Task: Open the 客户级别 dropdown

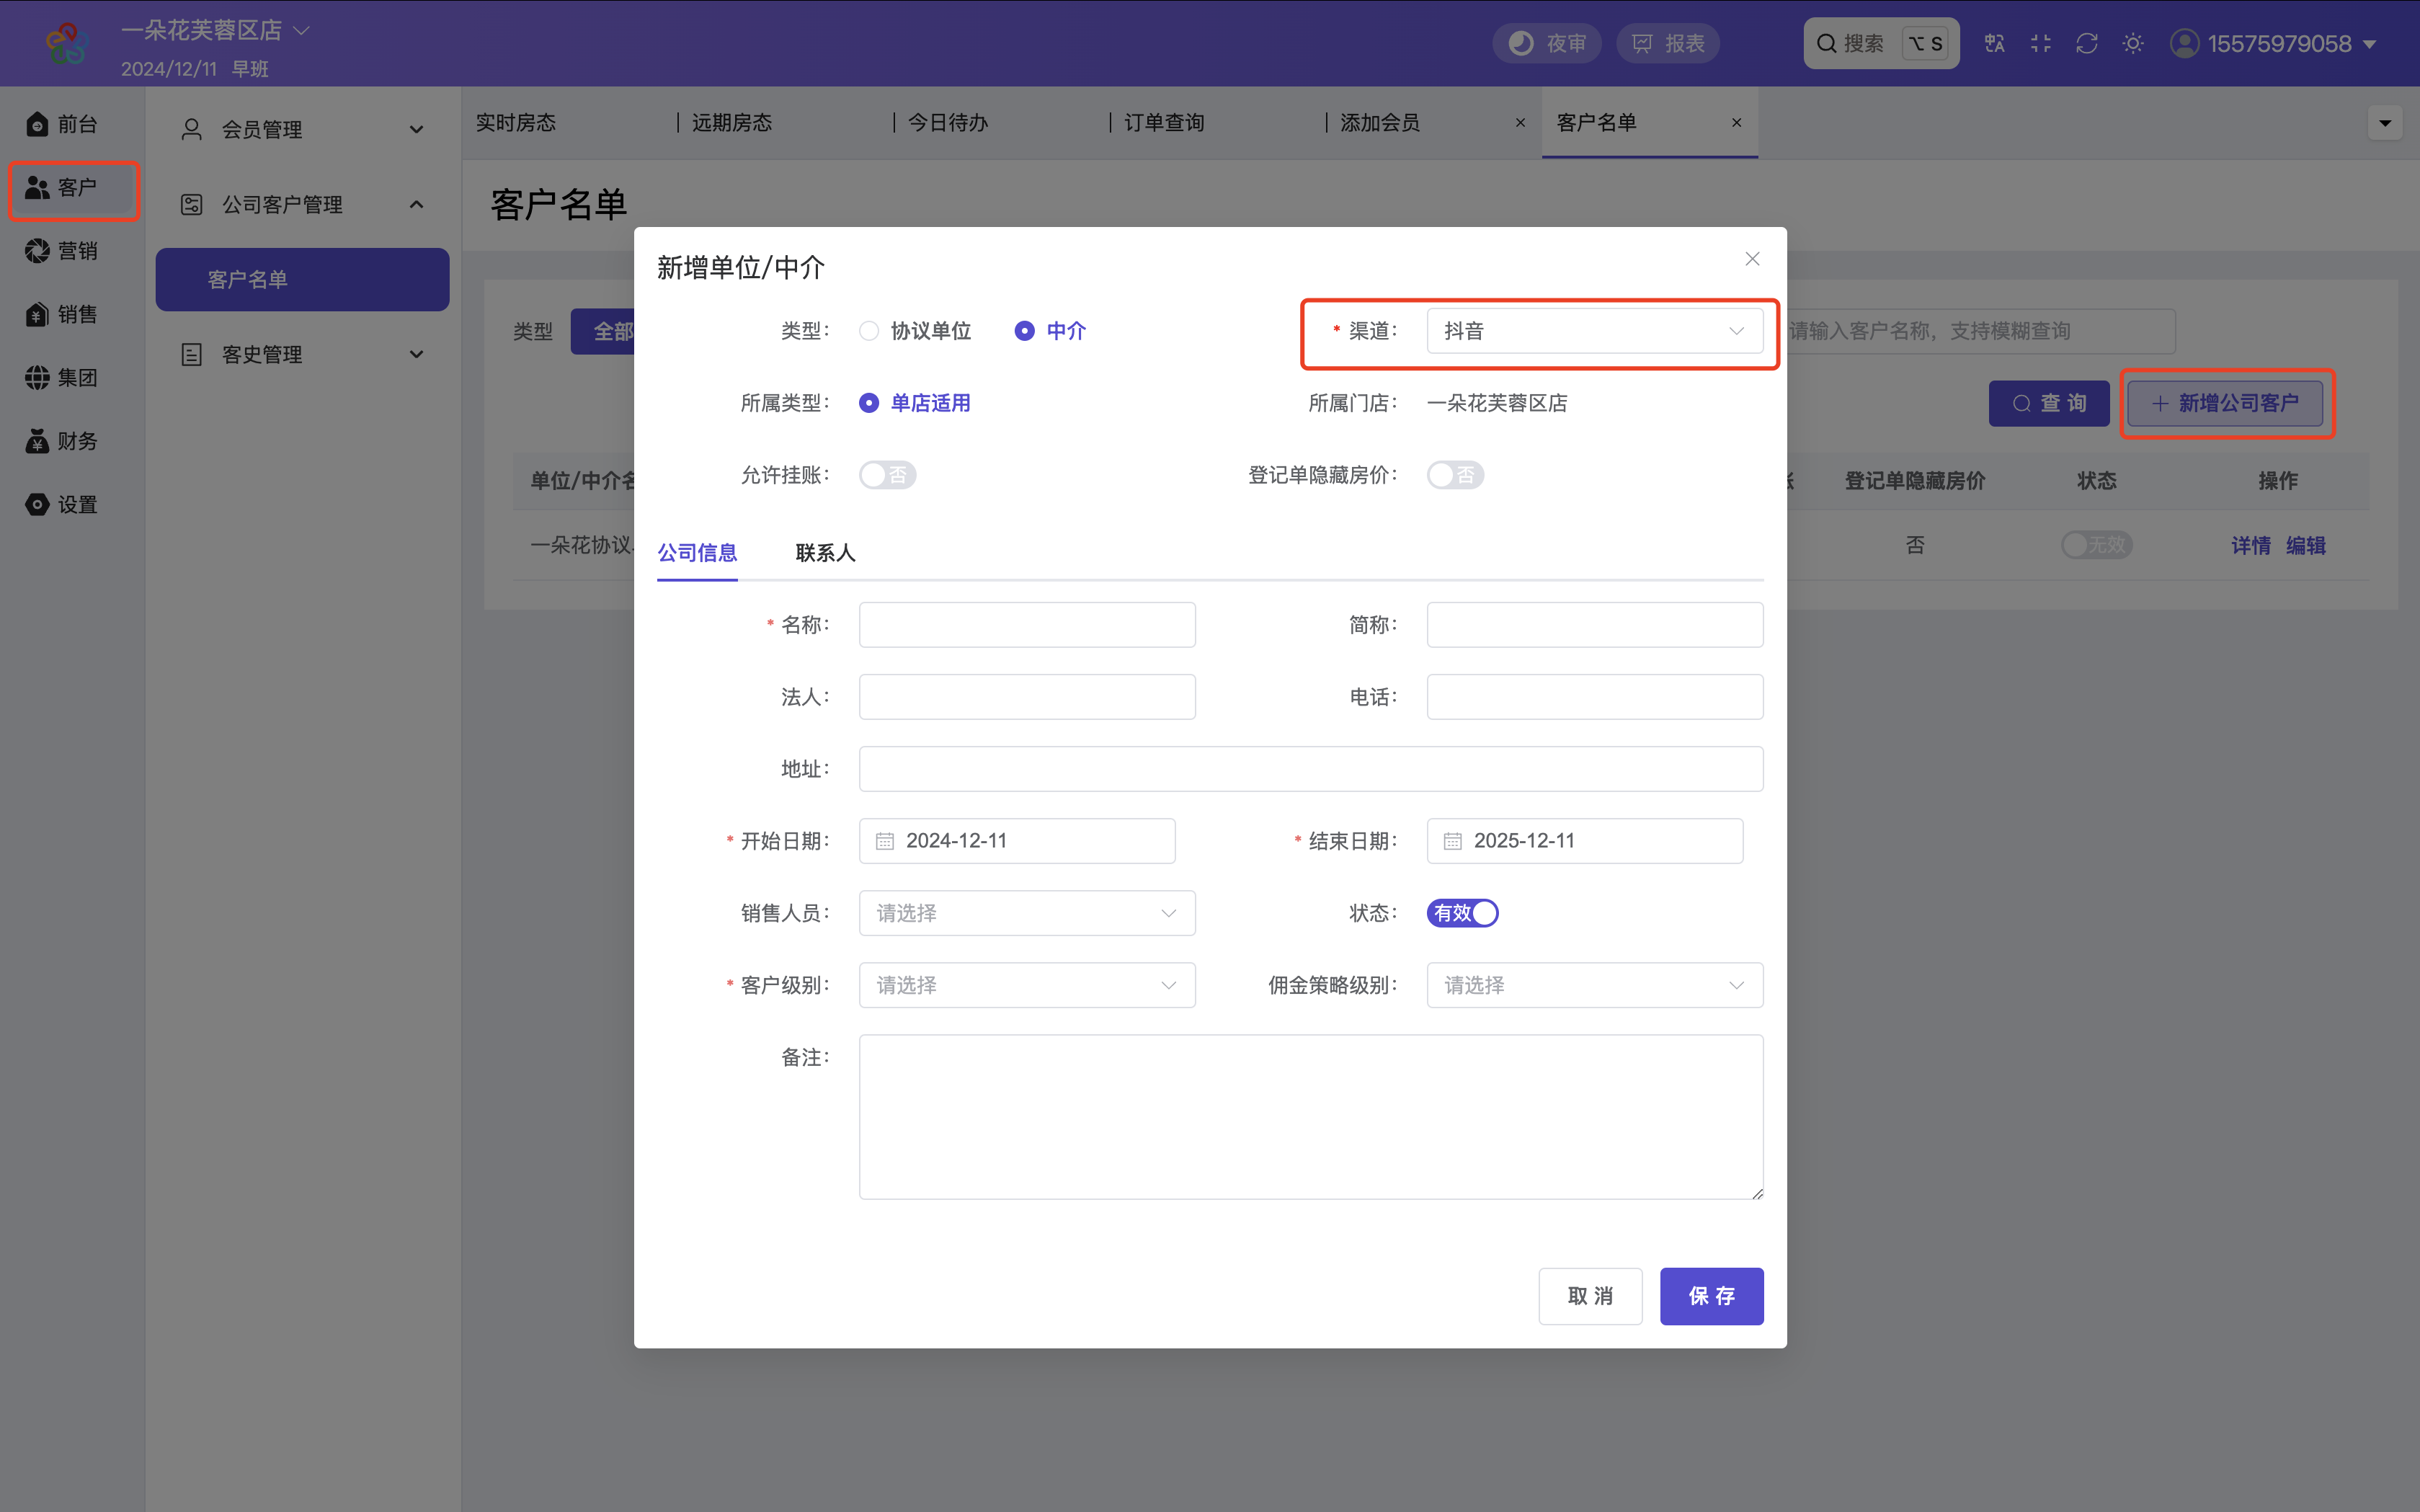Action: [x=1027, y=985]
